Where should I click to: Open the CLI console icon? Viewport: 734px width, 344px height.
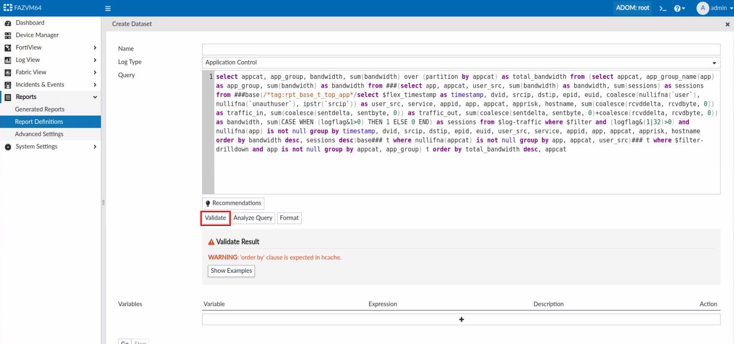pos(663,8)
